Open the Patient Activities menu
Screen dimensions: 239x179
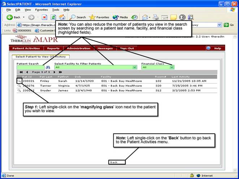pos(26,48)
